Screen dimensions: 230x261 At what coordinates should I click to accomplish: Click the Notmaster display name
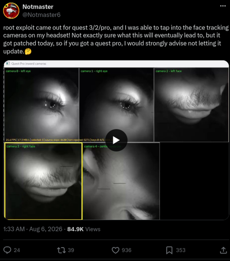pos(38,7)
